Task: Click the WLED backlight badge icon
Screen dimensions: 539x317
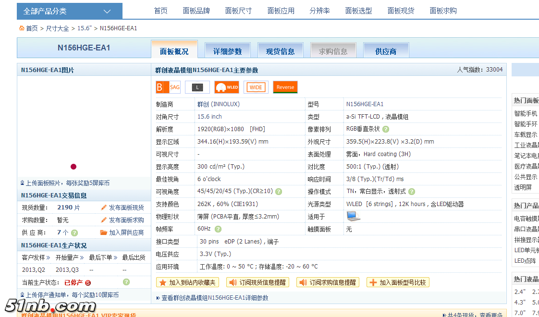Action: (x=227, y=87)
